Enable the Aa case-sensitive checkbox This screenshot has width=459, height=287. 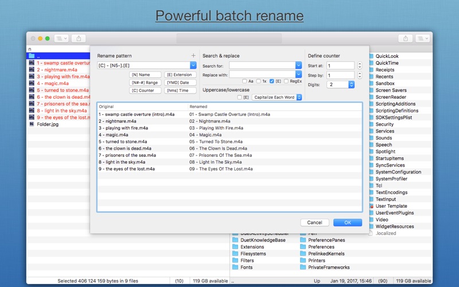pos(244,82)
